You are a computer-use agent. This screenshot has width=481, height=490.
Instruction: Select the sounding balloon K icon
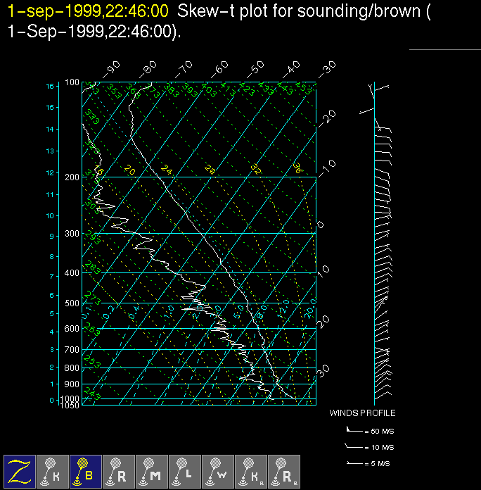[x=53, y=471]
